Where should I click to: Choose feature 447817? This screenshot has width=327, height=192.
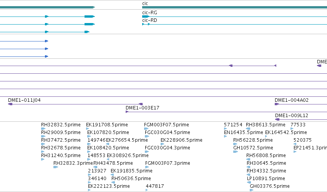coord(155,186)
